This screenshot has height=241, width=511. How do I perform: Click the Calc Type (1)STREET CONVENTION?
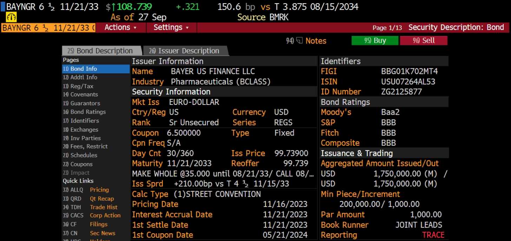coord(217,194)
